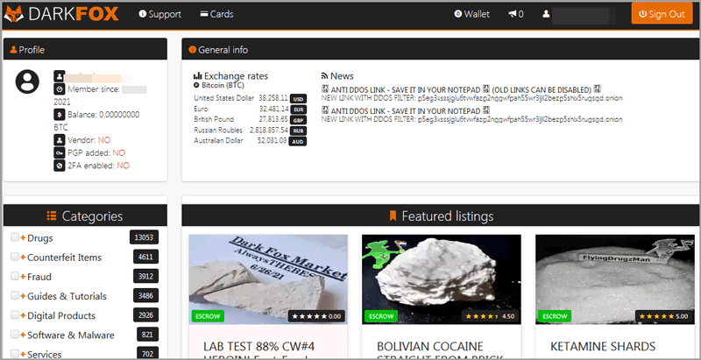
Task: Click the 5.00 star rating
Action: pyautogui.click(x=663, y=316)
